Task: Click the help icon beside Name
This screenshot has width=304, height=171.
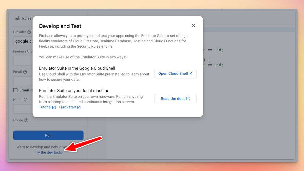Action: tap(26, 100)
